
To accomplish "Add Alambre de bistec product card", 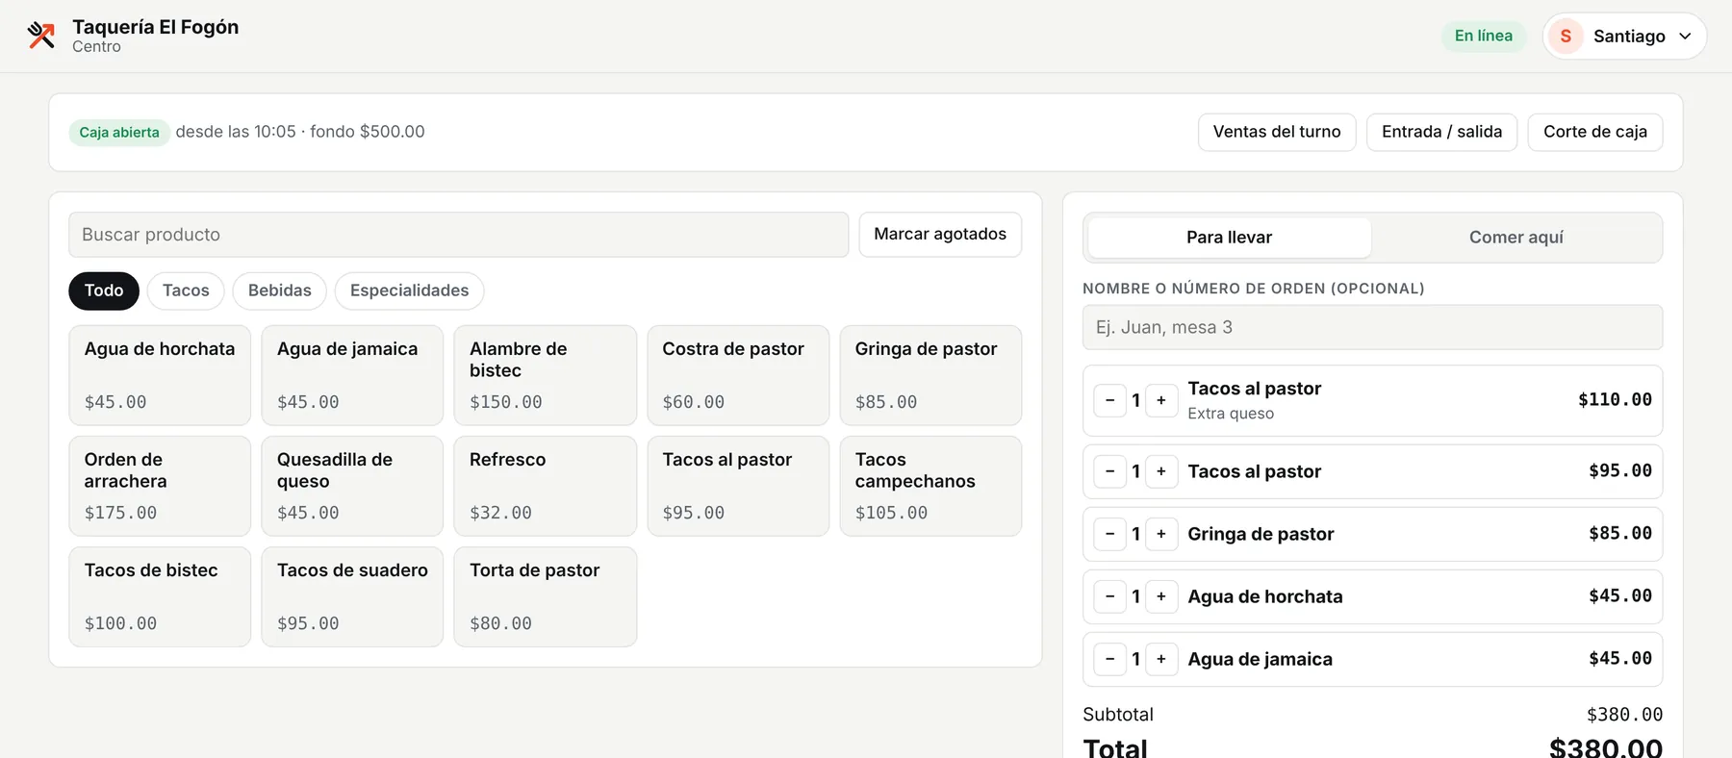I will [545, 375].
